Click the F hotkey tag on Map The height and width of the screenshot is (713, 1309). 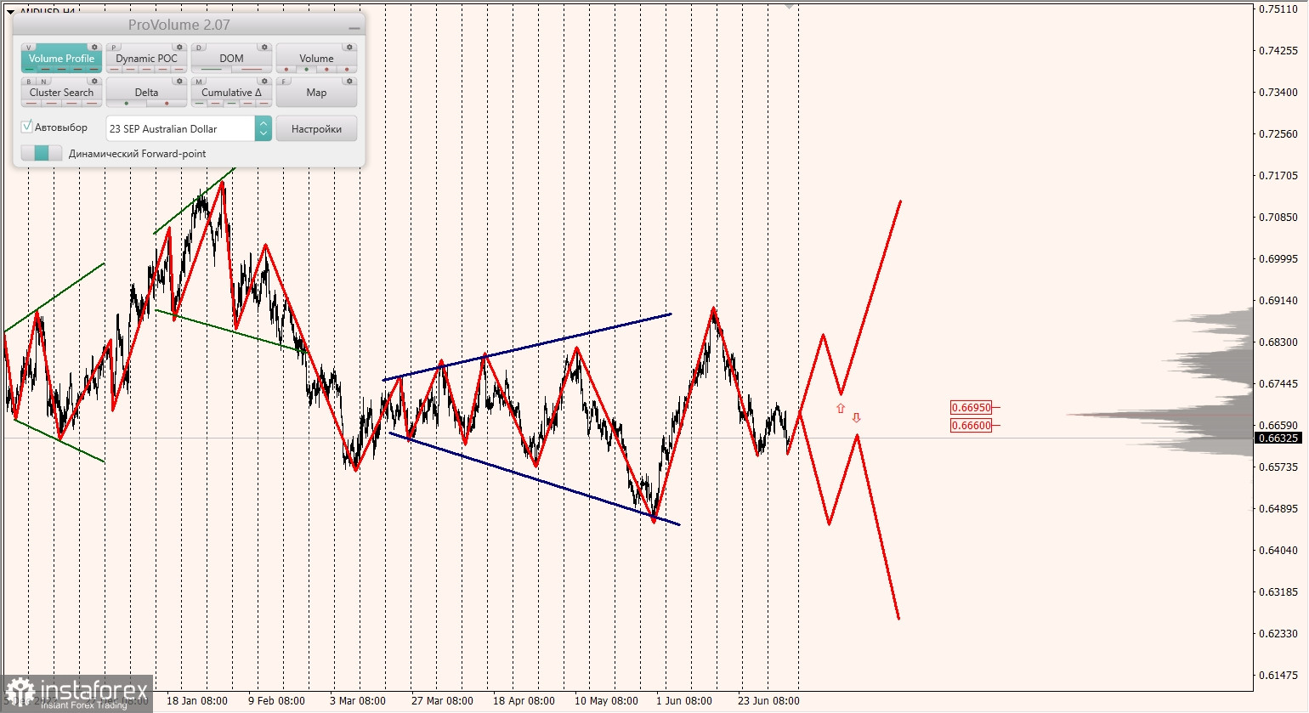pos(284,82)
